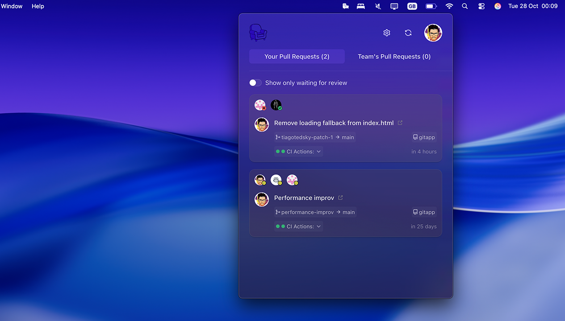Open the GB keyboard input source menu

(412, 6)
